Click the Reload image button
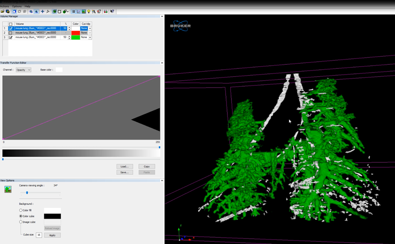This screenshot has height=244, width=395. tap(53, 228)
